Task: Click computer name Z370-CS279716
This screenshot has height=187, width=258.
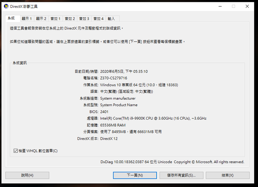Action: tap(114, 78)
